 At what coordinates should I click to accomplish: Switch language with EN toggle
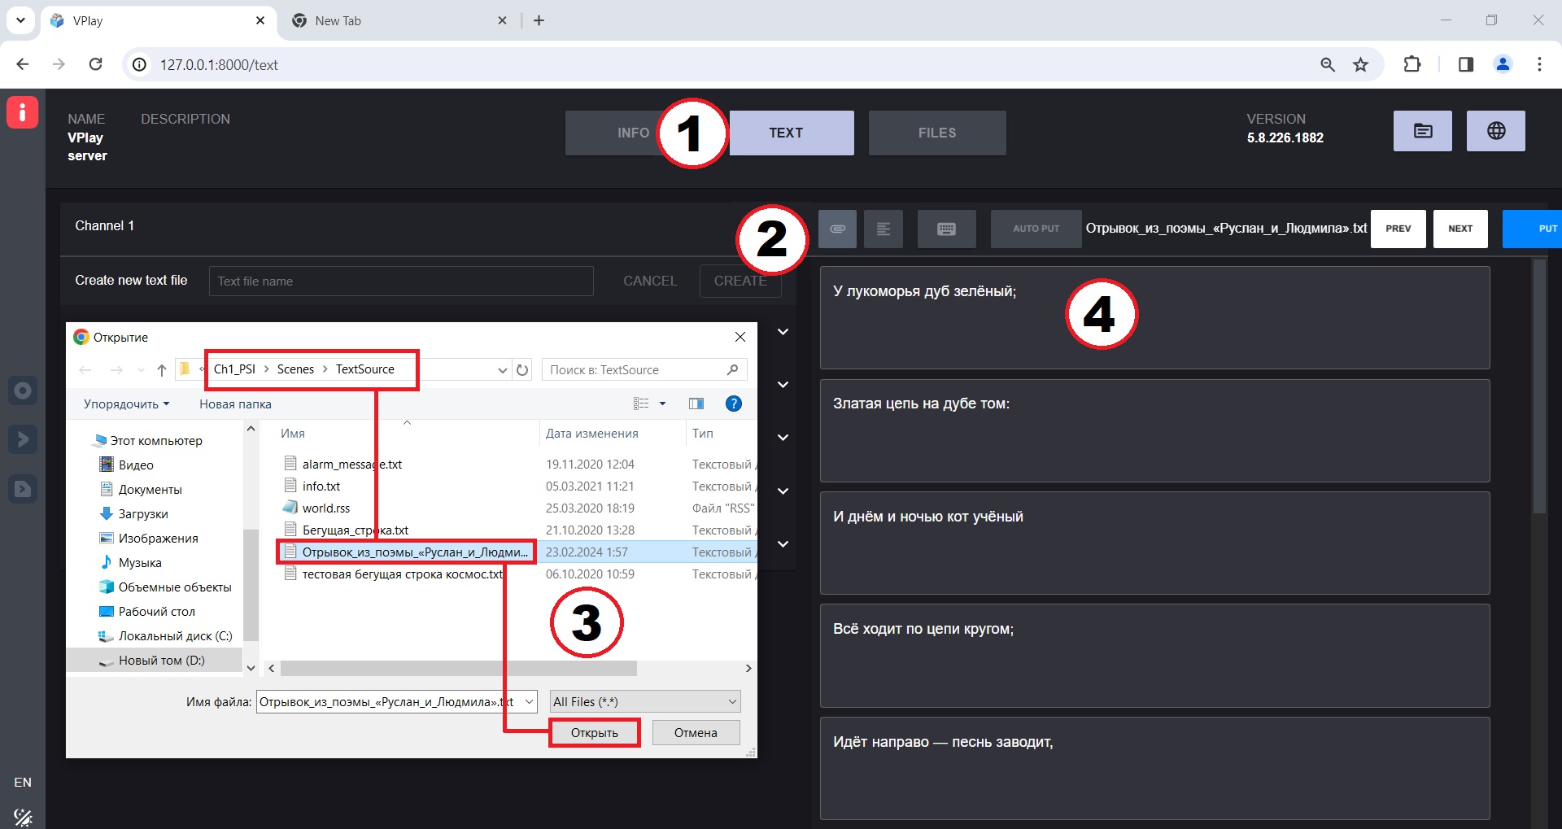coord(23,783)
